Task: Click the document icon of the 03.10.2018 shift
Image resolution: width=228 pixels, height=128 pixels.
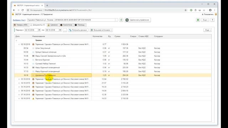Action: click(33, 79)
